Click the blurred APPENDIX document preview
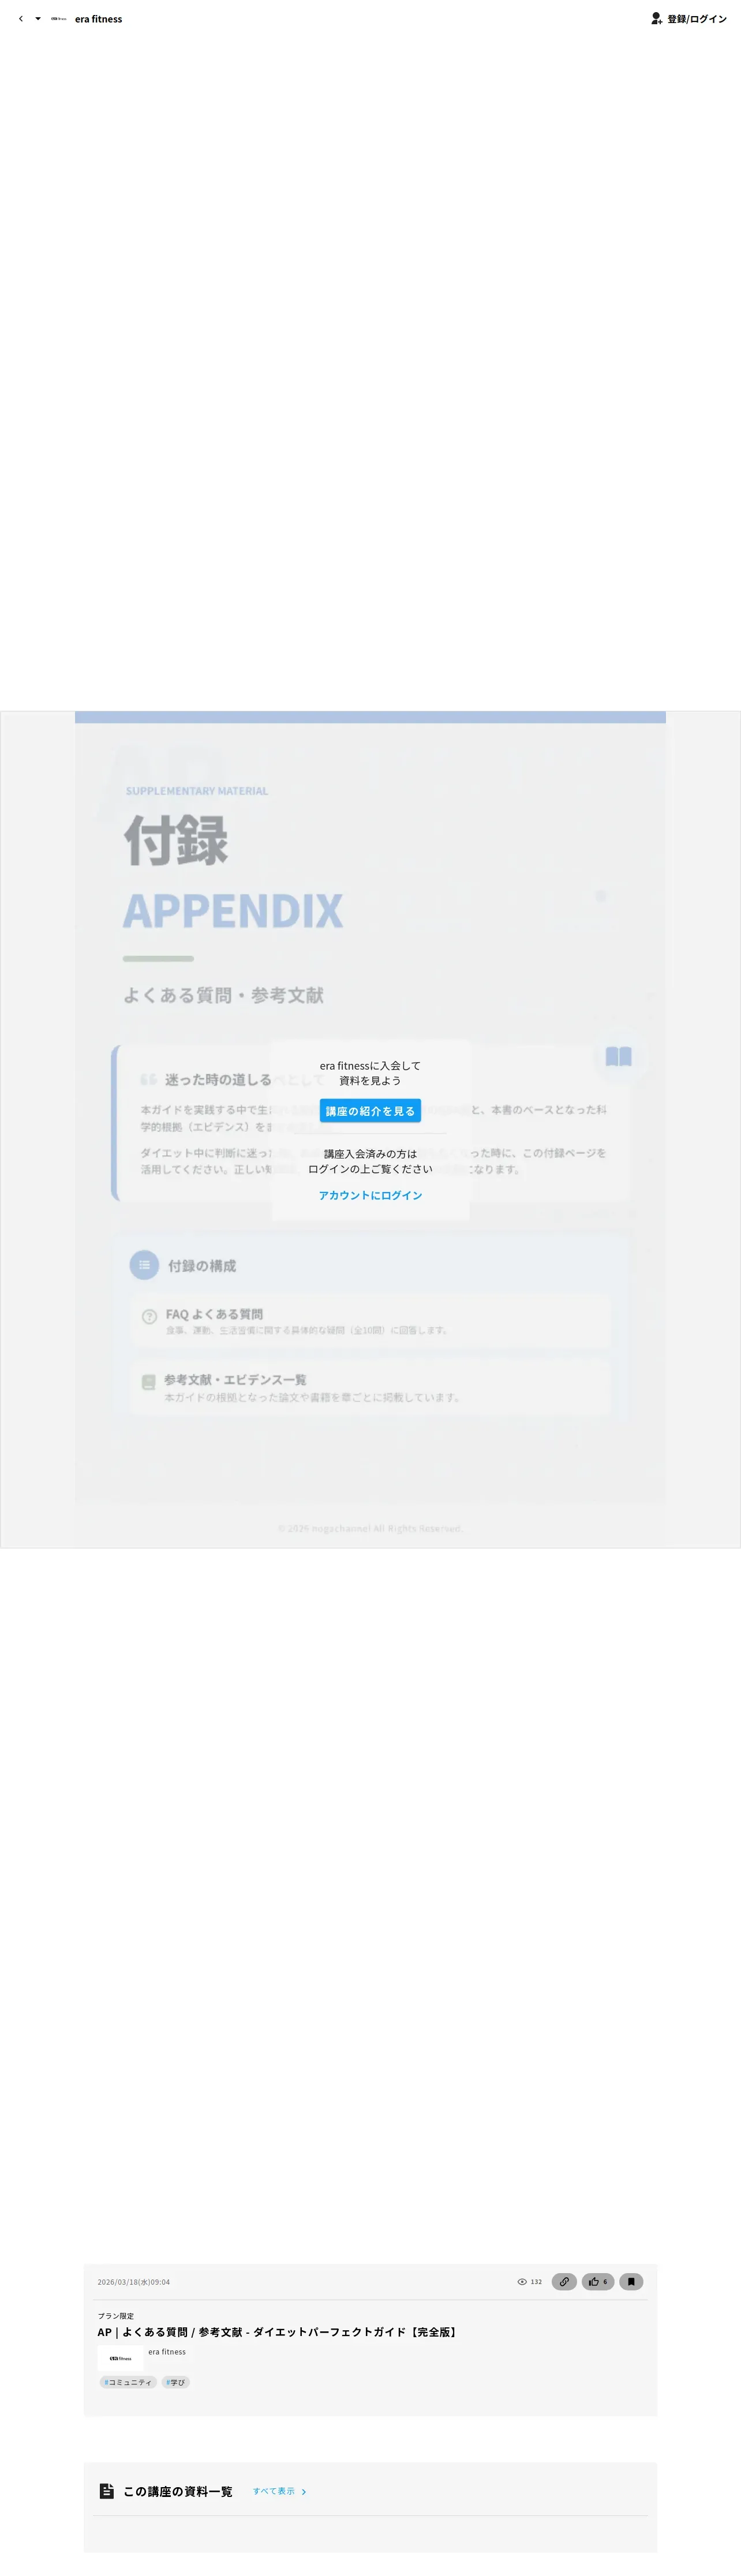 pyautogui.click(x=370, y=1129)
